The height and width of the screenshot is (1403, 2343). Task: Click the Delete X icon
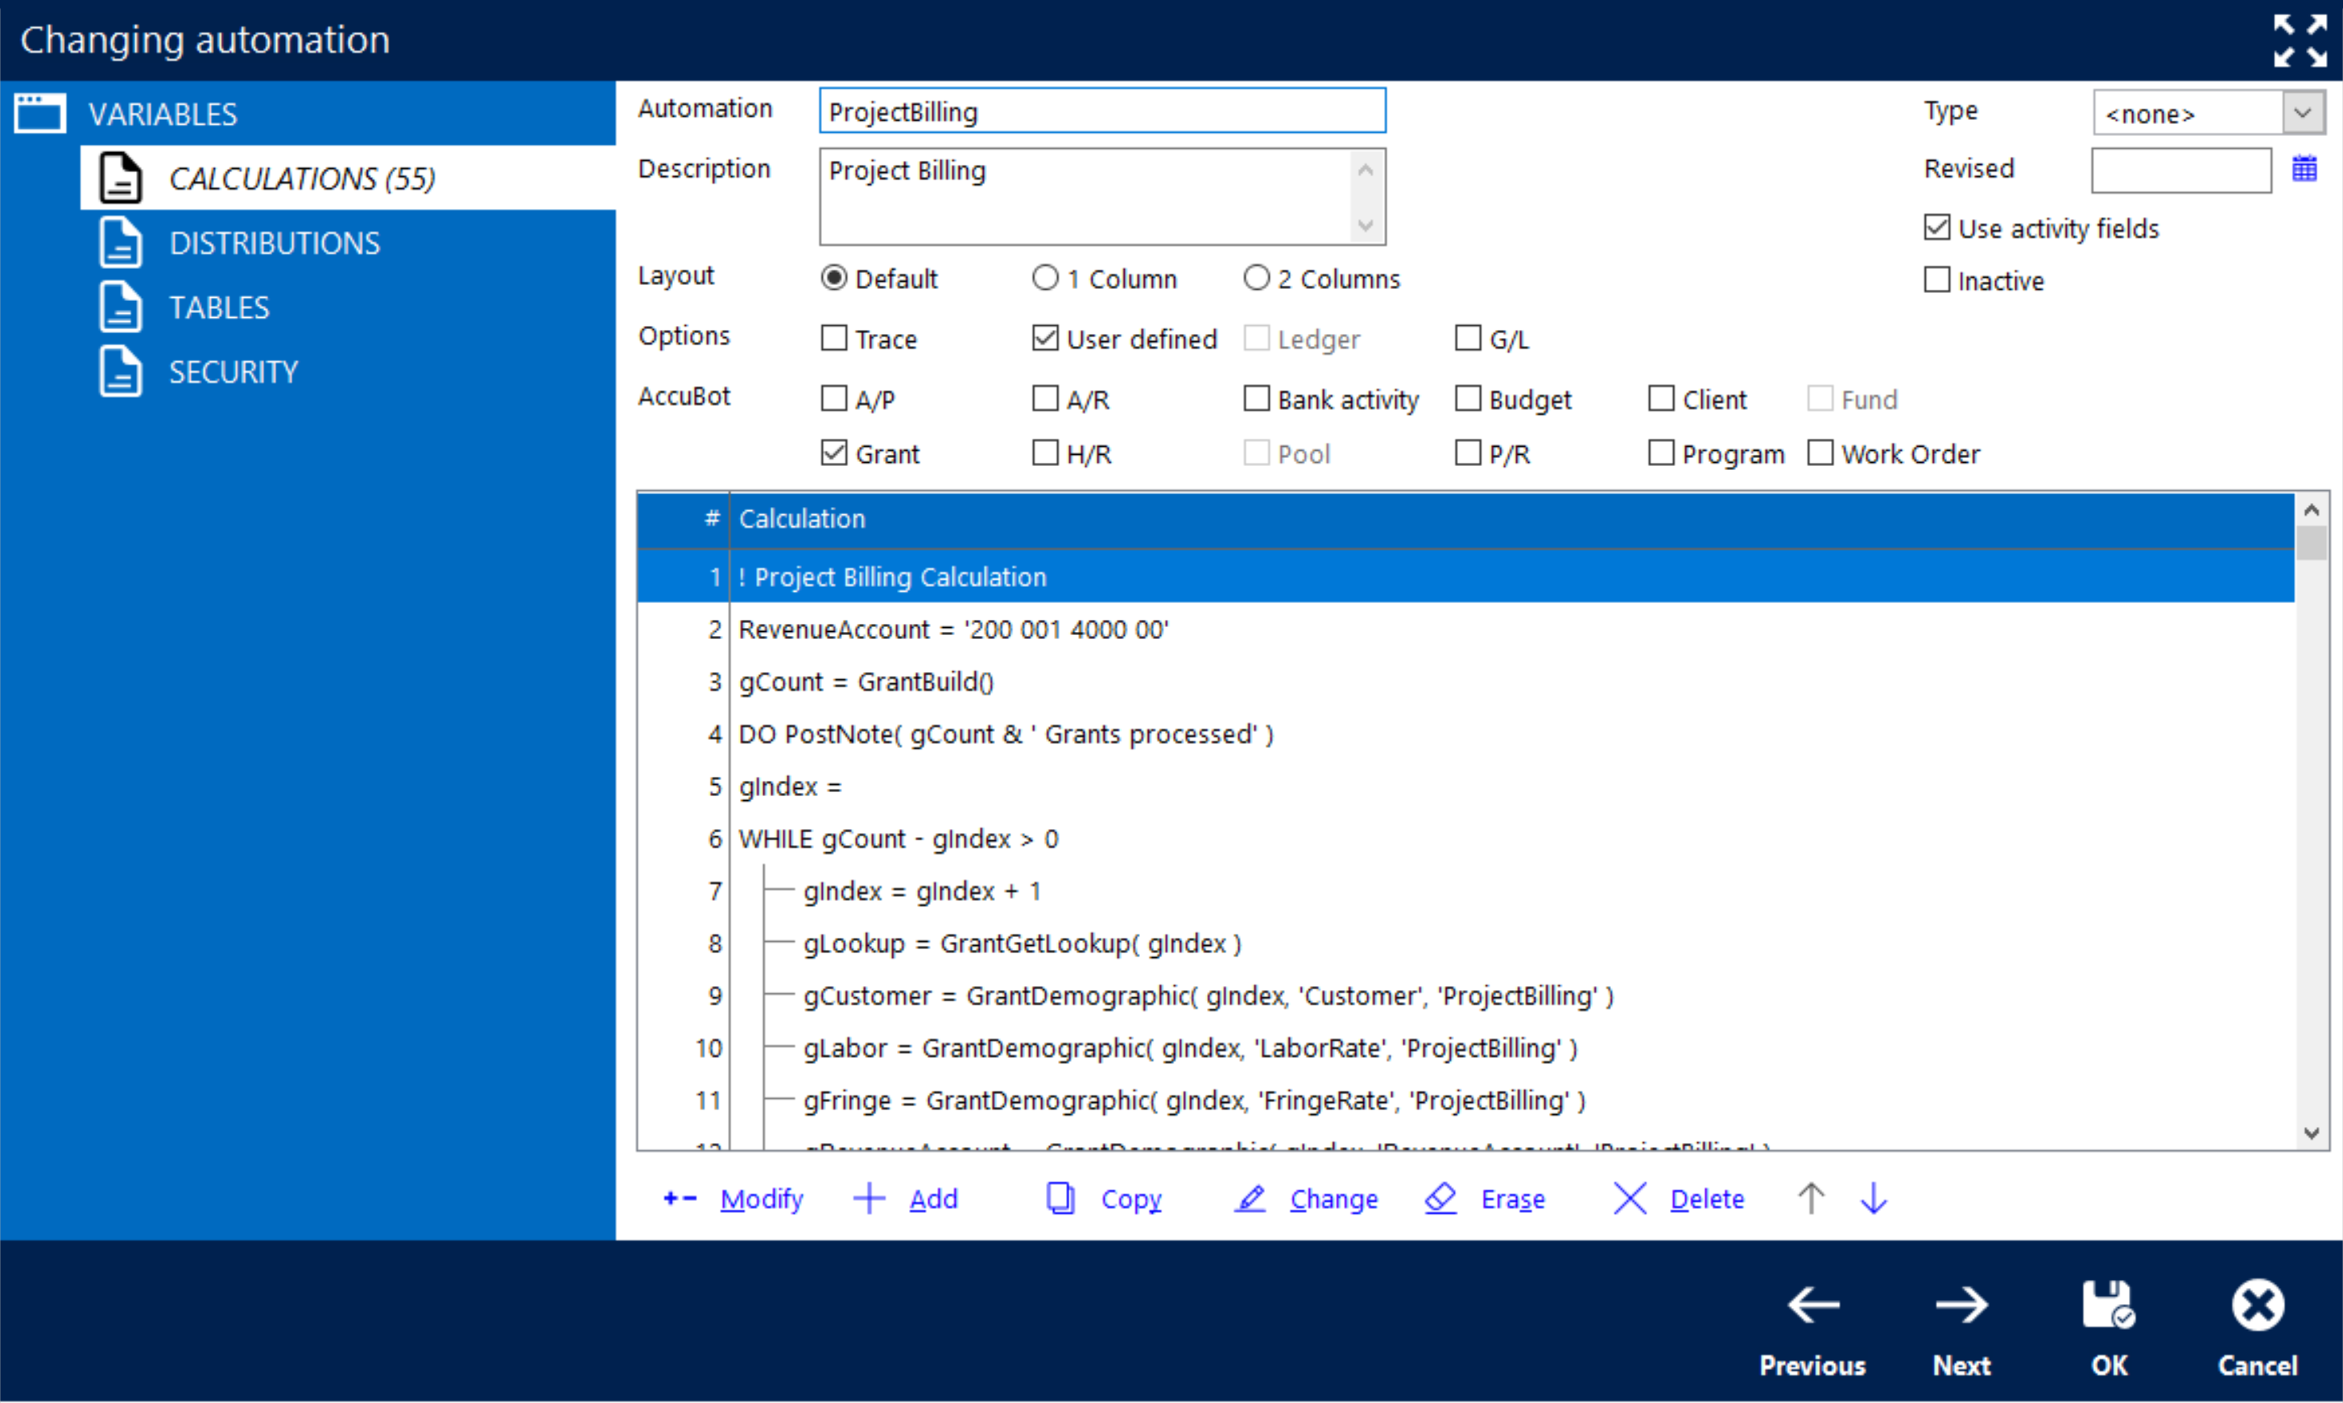tap(1629, 1199)
